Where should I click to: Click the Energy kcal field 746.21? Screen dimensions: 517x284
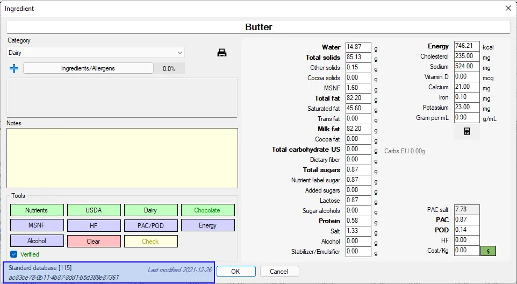(x=466, y=46)
